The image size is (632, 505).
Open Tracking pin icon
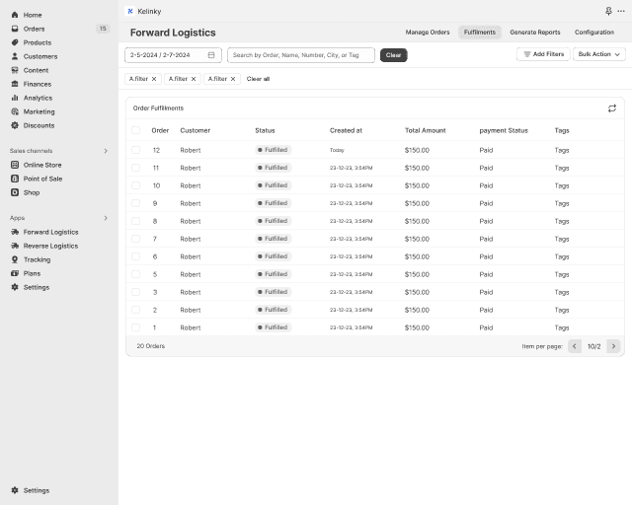click(x=15, y=259)
